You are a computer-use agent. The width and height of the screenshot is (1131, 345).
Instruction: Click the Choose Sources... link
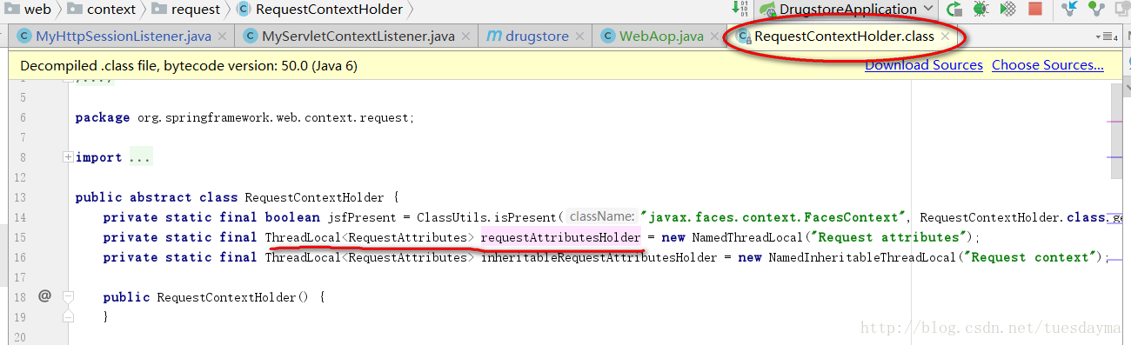1047,65
